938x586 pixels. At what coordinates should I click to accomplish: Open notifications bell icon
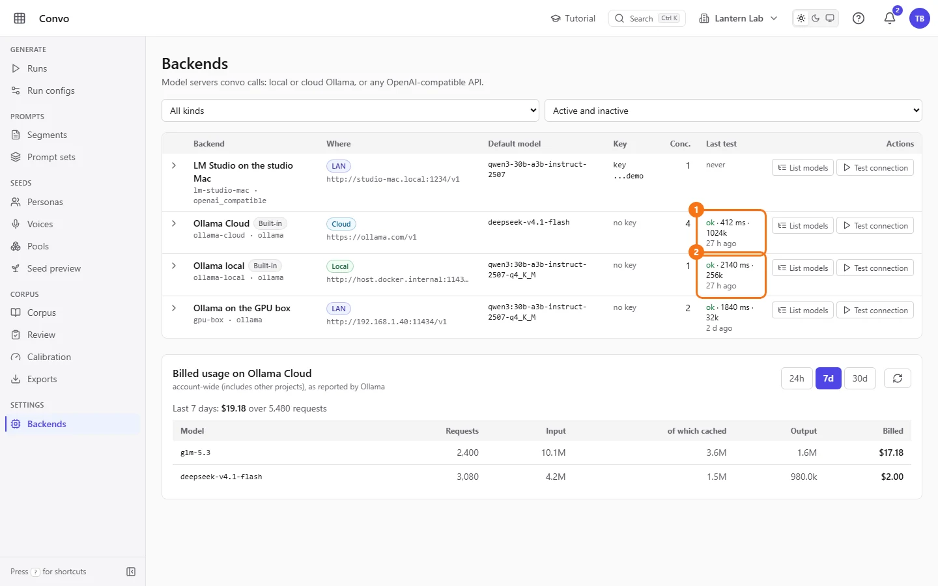click(890, 18)
